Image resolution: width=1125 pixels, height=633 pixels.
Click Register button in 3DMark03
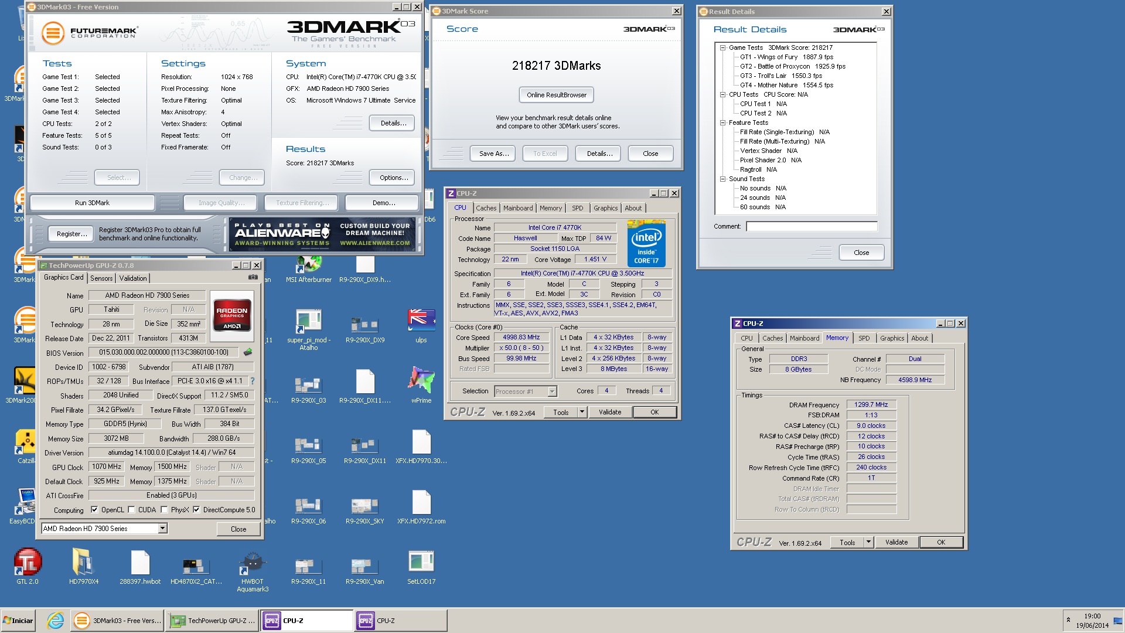(71, 234)
